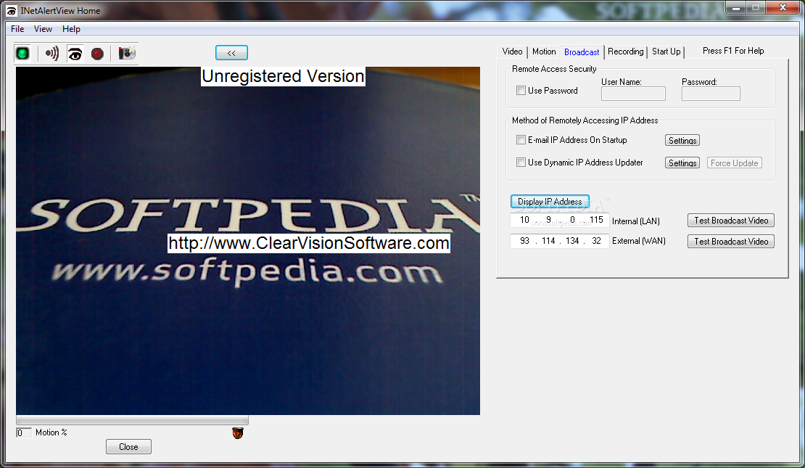Open the Help menu
This screenshot has height=468, width=805.
pos(71,29)
